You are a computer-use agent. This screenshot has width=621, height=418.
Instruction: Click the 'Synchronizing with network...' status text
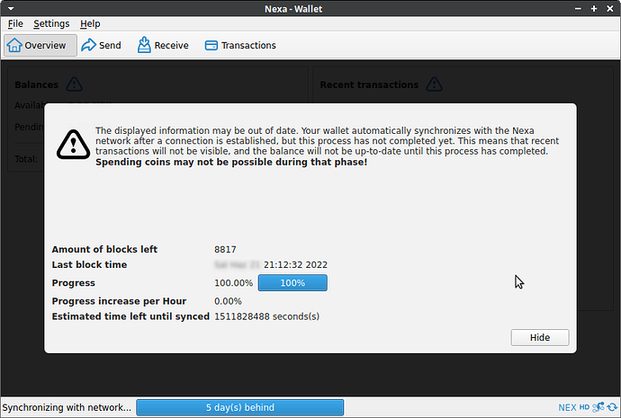click(67, 407)
